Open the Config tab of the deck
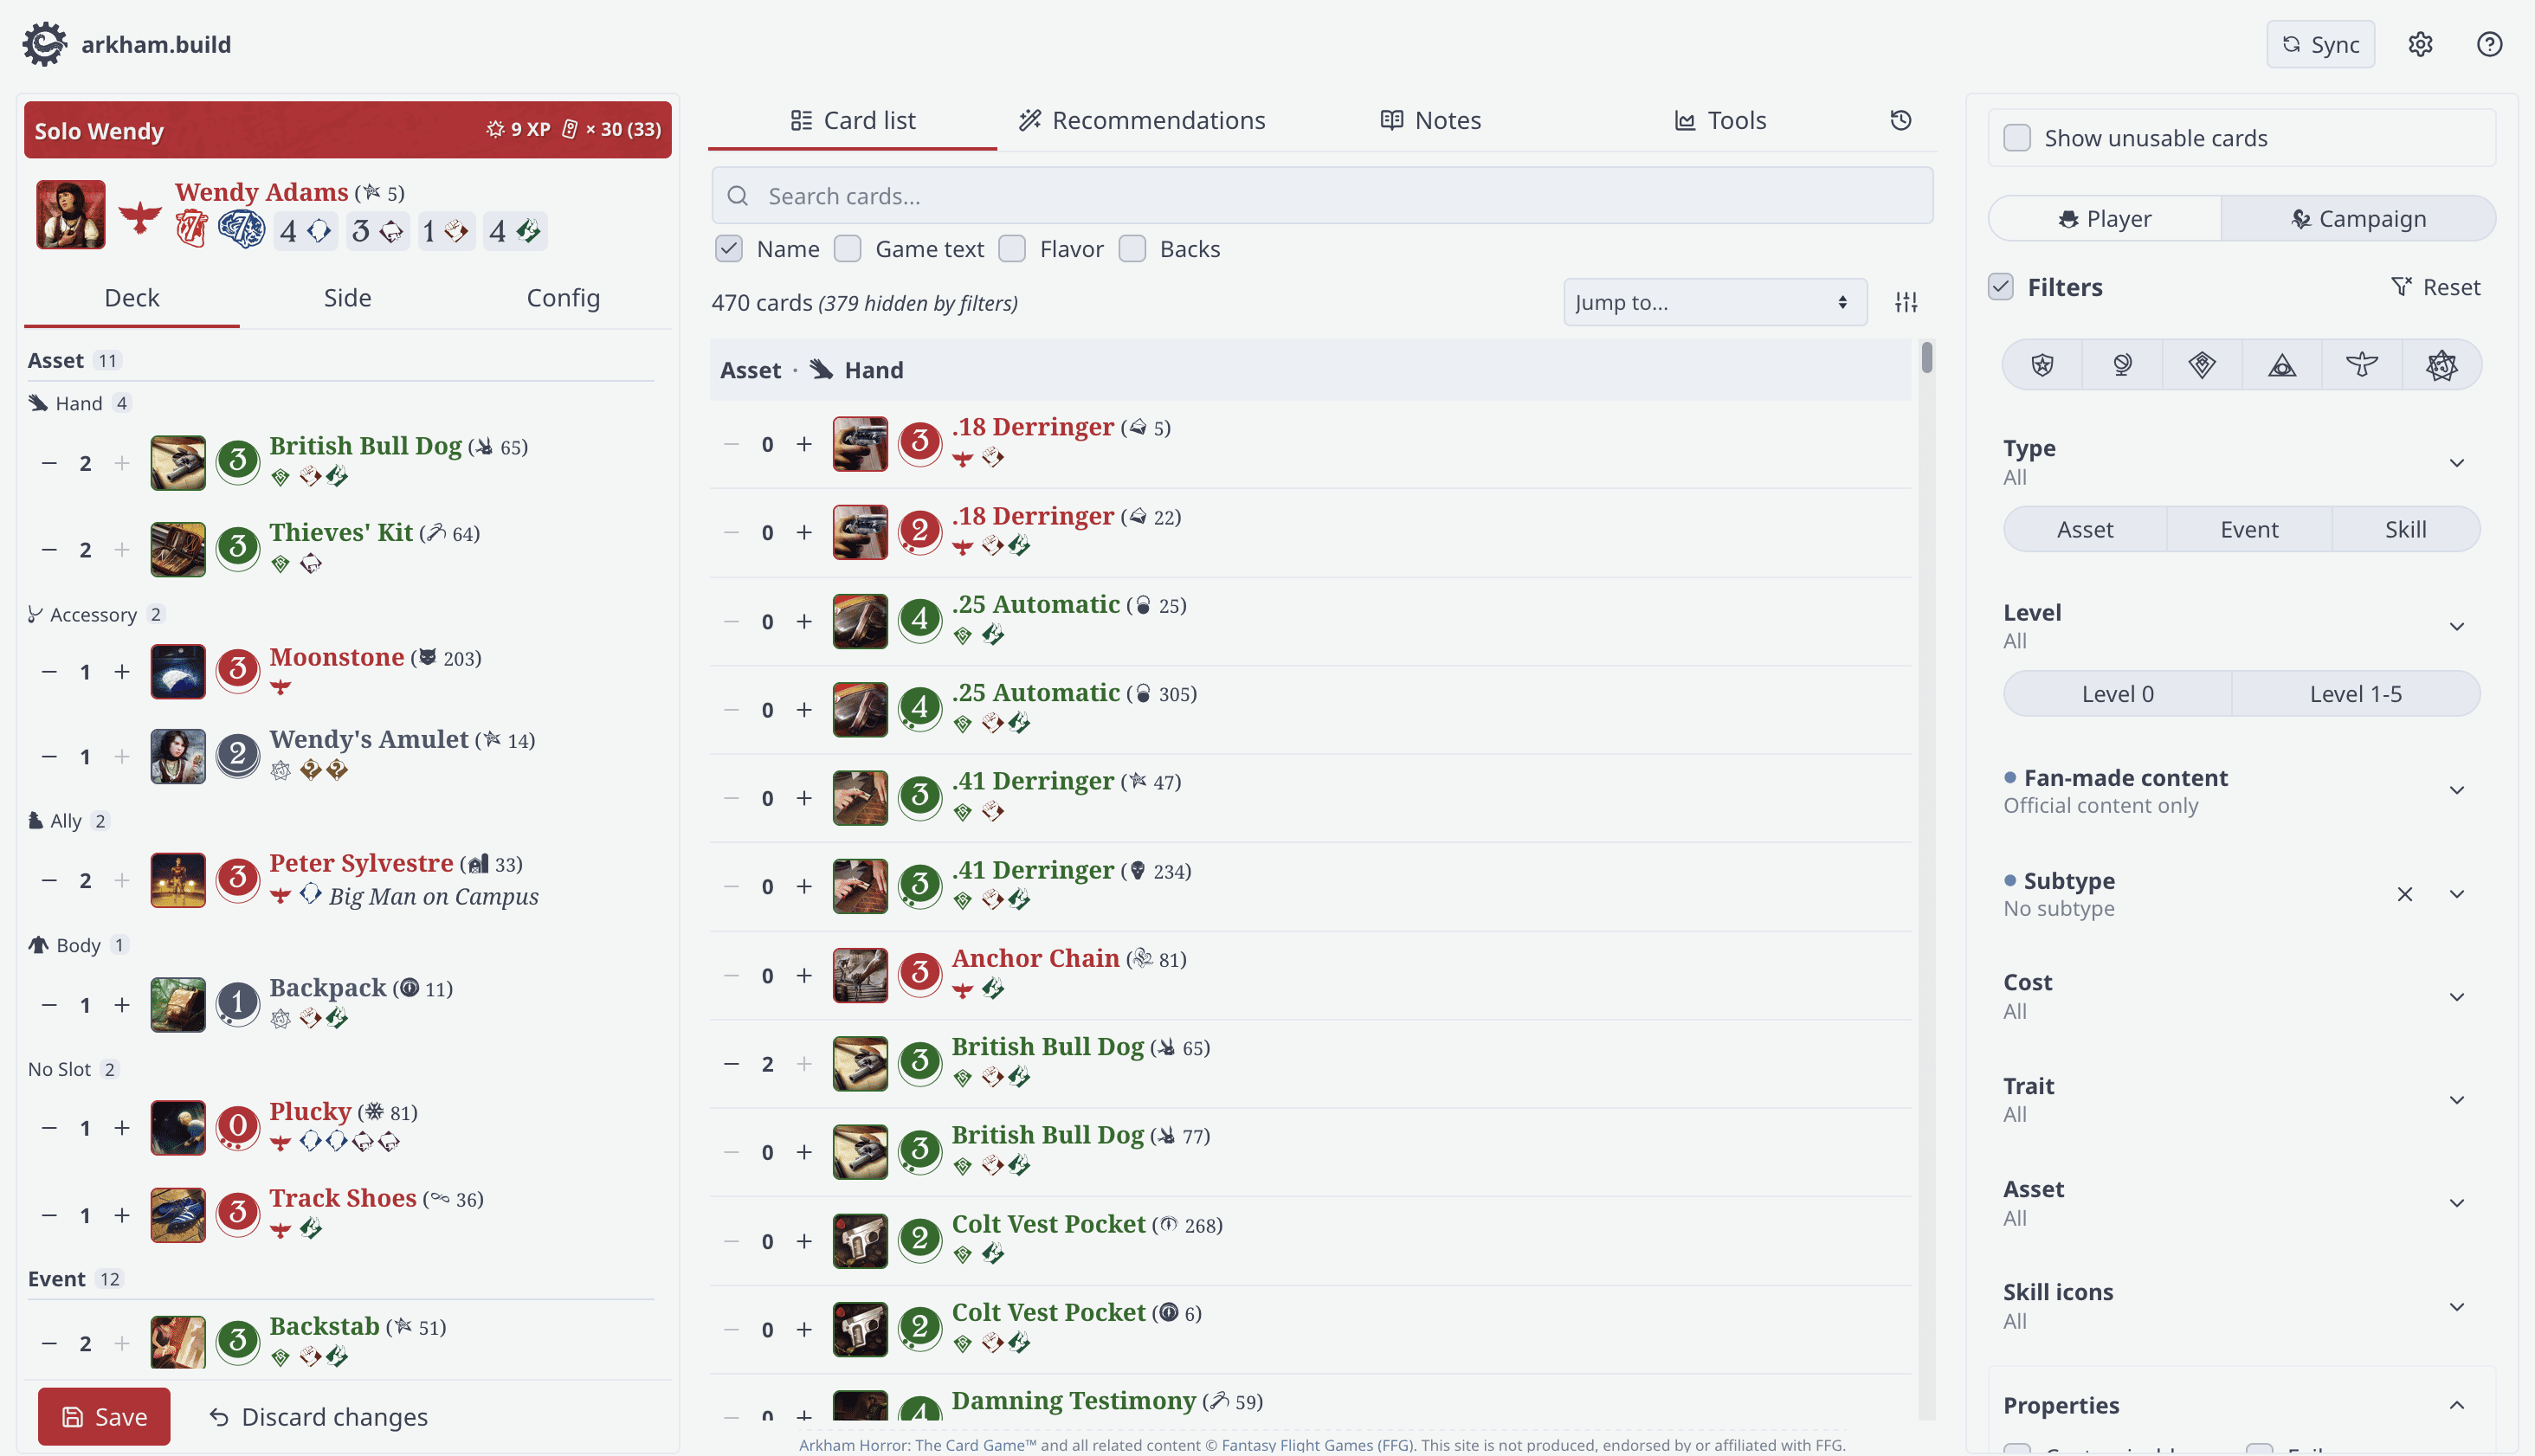Viewport: 2535px width, 1456px height. coord(563,297)
